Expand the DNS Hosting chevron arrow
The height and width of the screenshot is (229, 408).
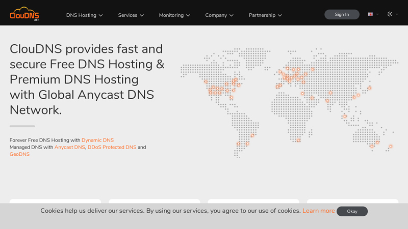tap(100, 16)
